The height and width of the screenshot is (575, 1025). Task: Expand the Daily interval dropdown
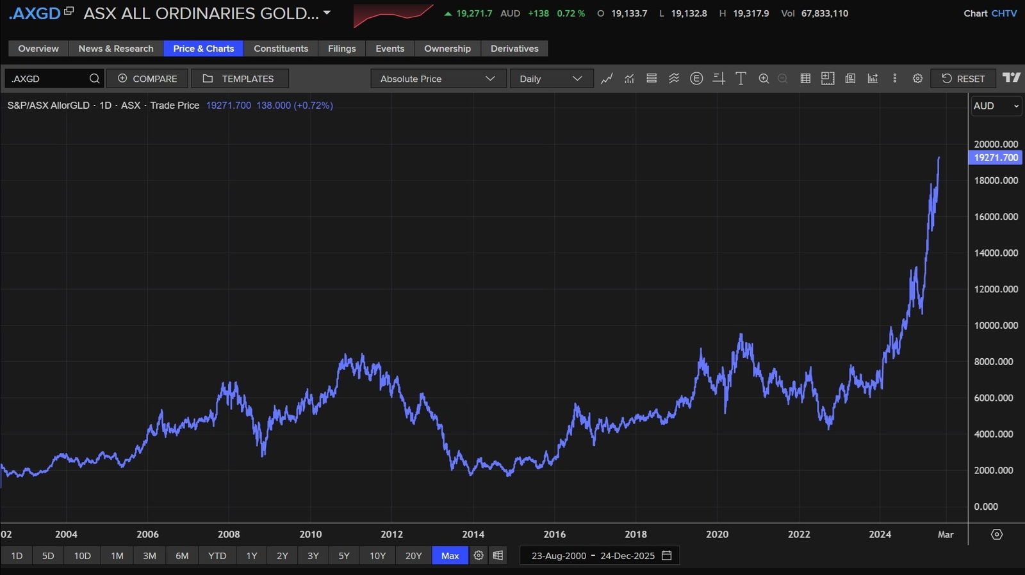click(x=551, y=79)
